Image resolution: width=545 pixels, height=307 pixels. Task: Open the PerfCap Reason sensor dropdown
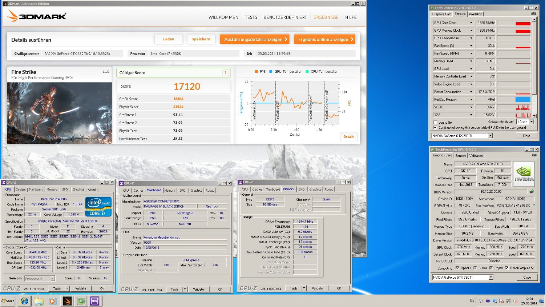[x=471, y=99]
